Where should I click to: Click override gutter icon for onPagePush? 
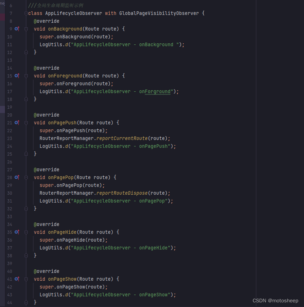[x=17, y=123]
